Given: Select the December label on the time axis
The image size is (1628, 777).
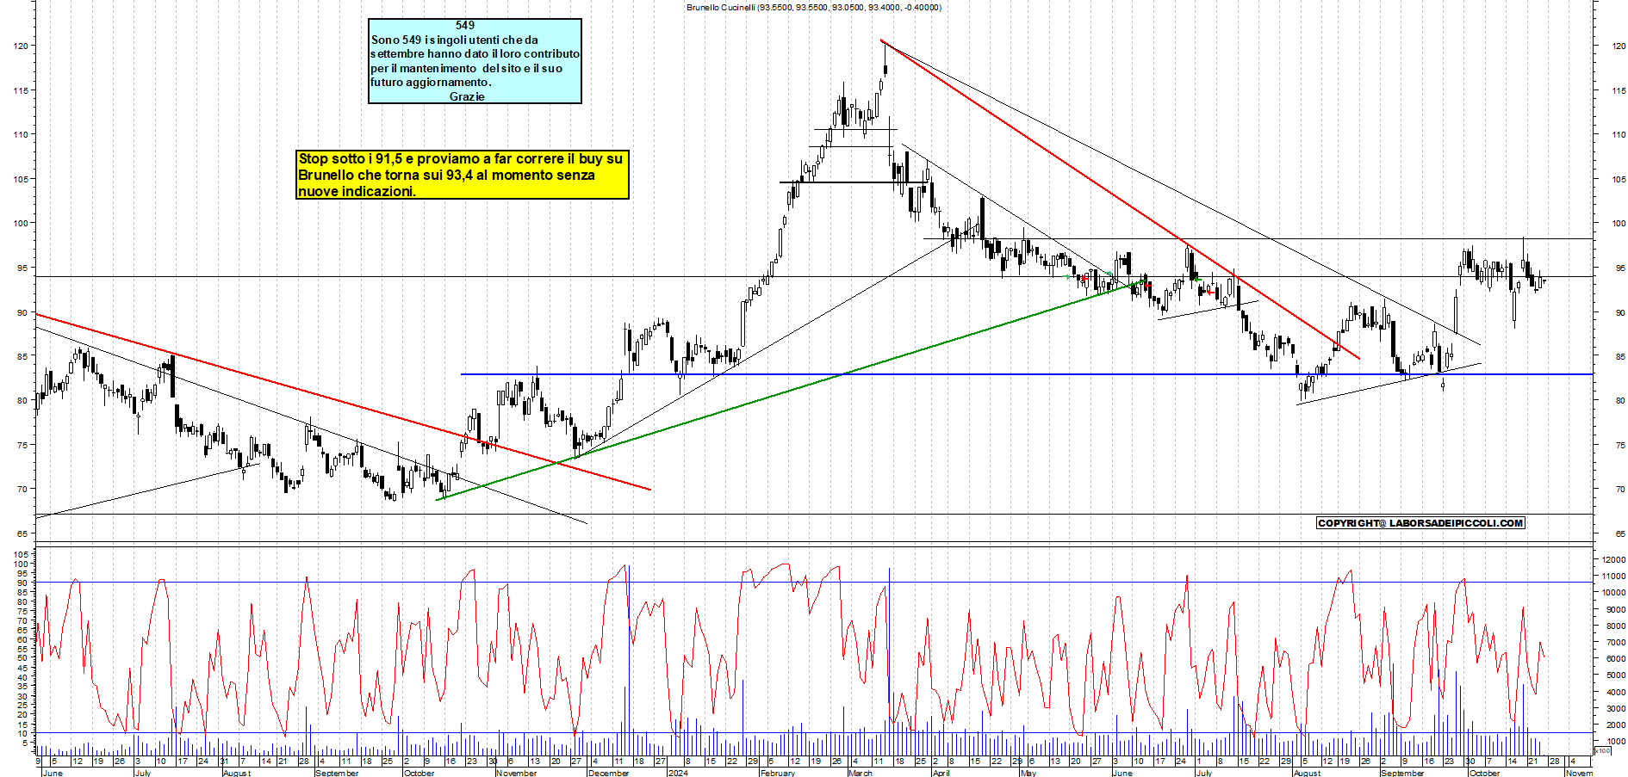Looking at the screenshot, I should point(608,773).
